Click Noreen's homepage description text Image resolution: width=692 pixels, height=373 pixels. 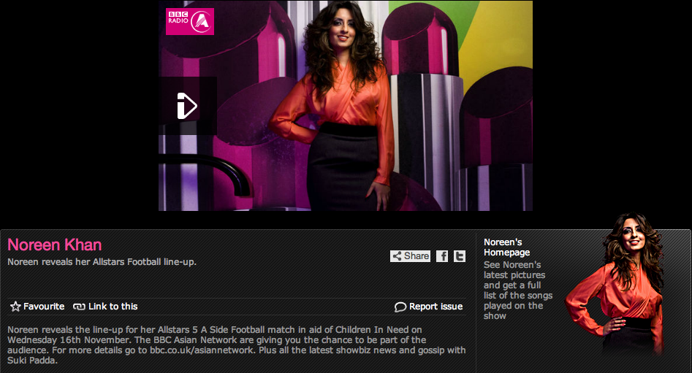click(x=518, y=290)
